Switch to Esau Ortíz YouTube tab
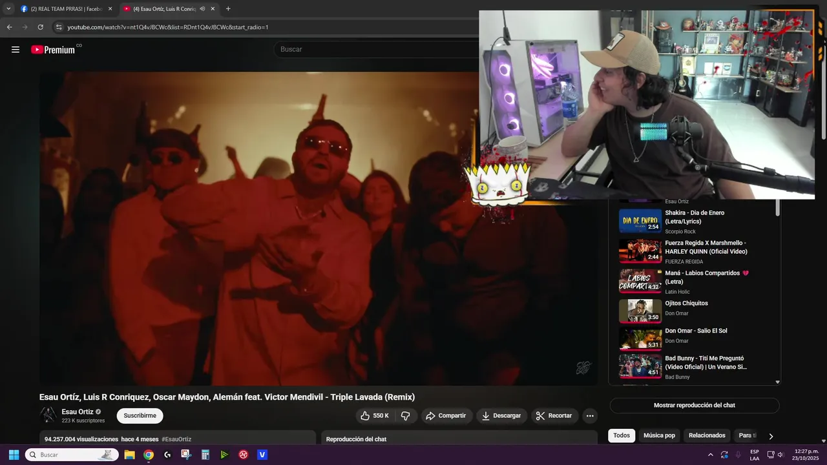The width and height of the screenshot is (827, 465). pos(169,8)
